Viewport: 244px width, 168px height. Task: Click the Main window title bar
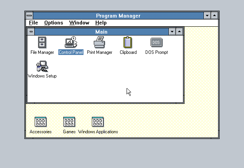[101, 32]
